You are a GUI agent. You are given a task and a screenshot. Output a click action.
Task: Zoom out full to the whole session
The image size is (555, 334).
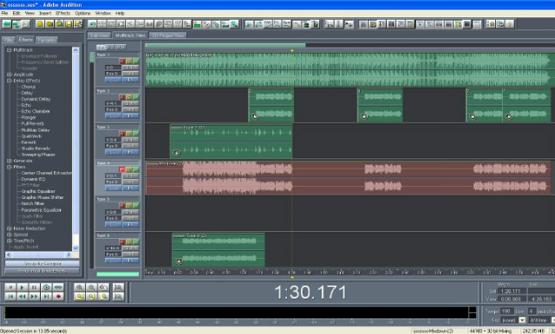[103, 287]
